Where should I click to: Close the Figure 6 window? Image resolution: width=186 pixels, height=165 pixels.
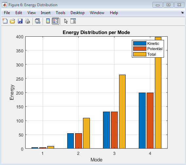(x=179, y=5)
